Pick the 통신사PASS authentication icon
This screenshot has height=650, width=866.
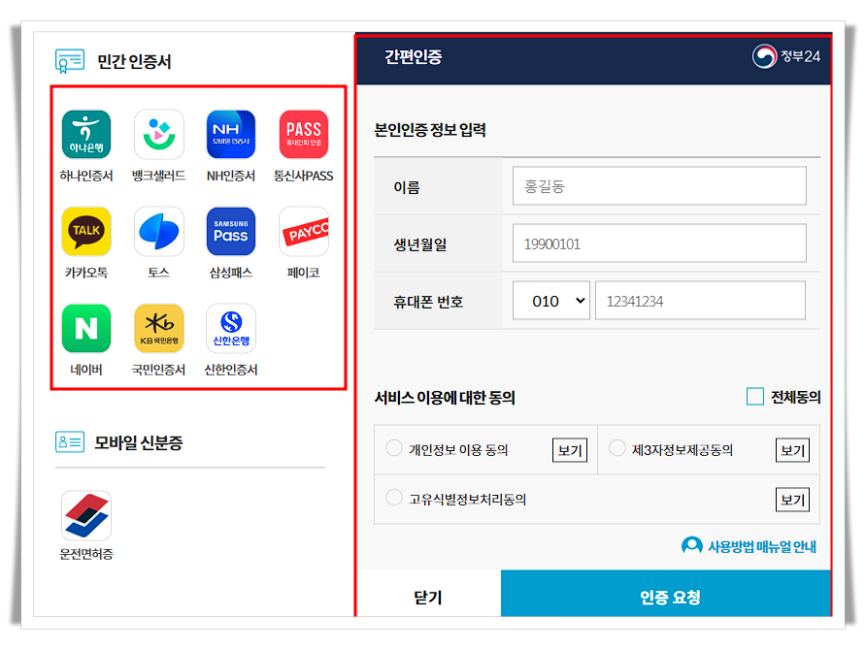(x=304, y=134)
